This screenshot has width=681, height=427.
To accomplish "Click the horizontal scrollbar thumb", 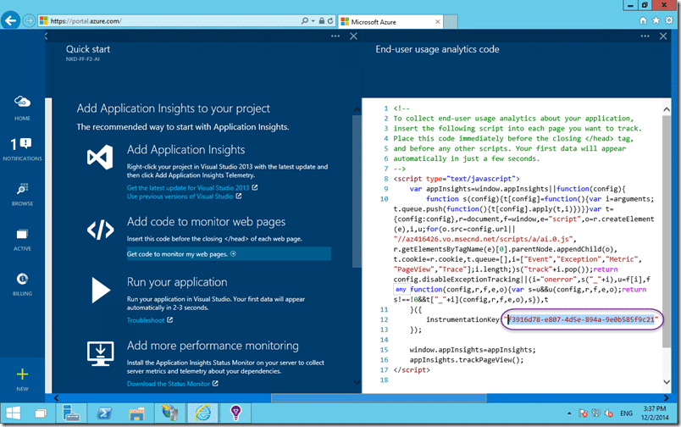I will pos(379,398).
